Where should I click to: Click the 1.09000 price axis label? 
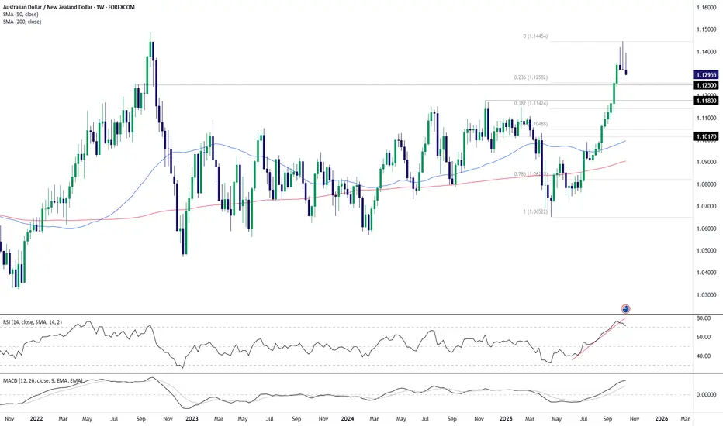(707, 162)
